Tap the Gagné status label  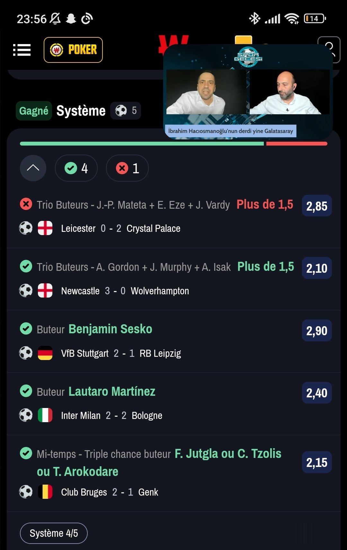coord(34,111)
